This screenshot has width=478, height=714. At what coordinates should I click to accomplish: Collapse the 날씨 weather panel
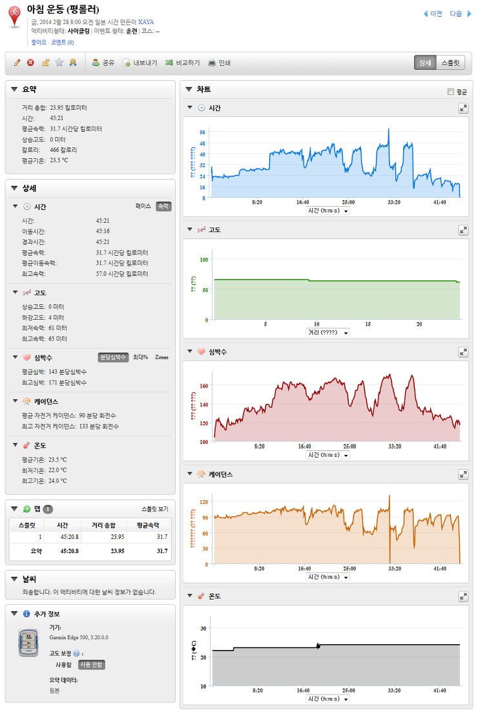[14, 579]
